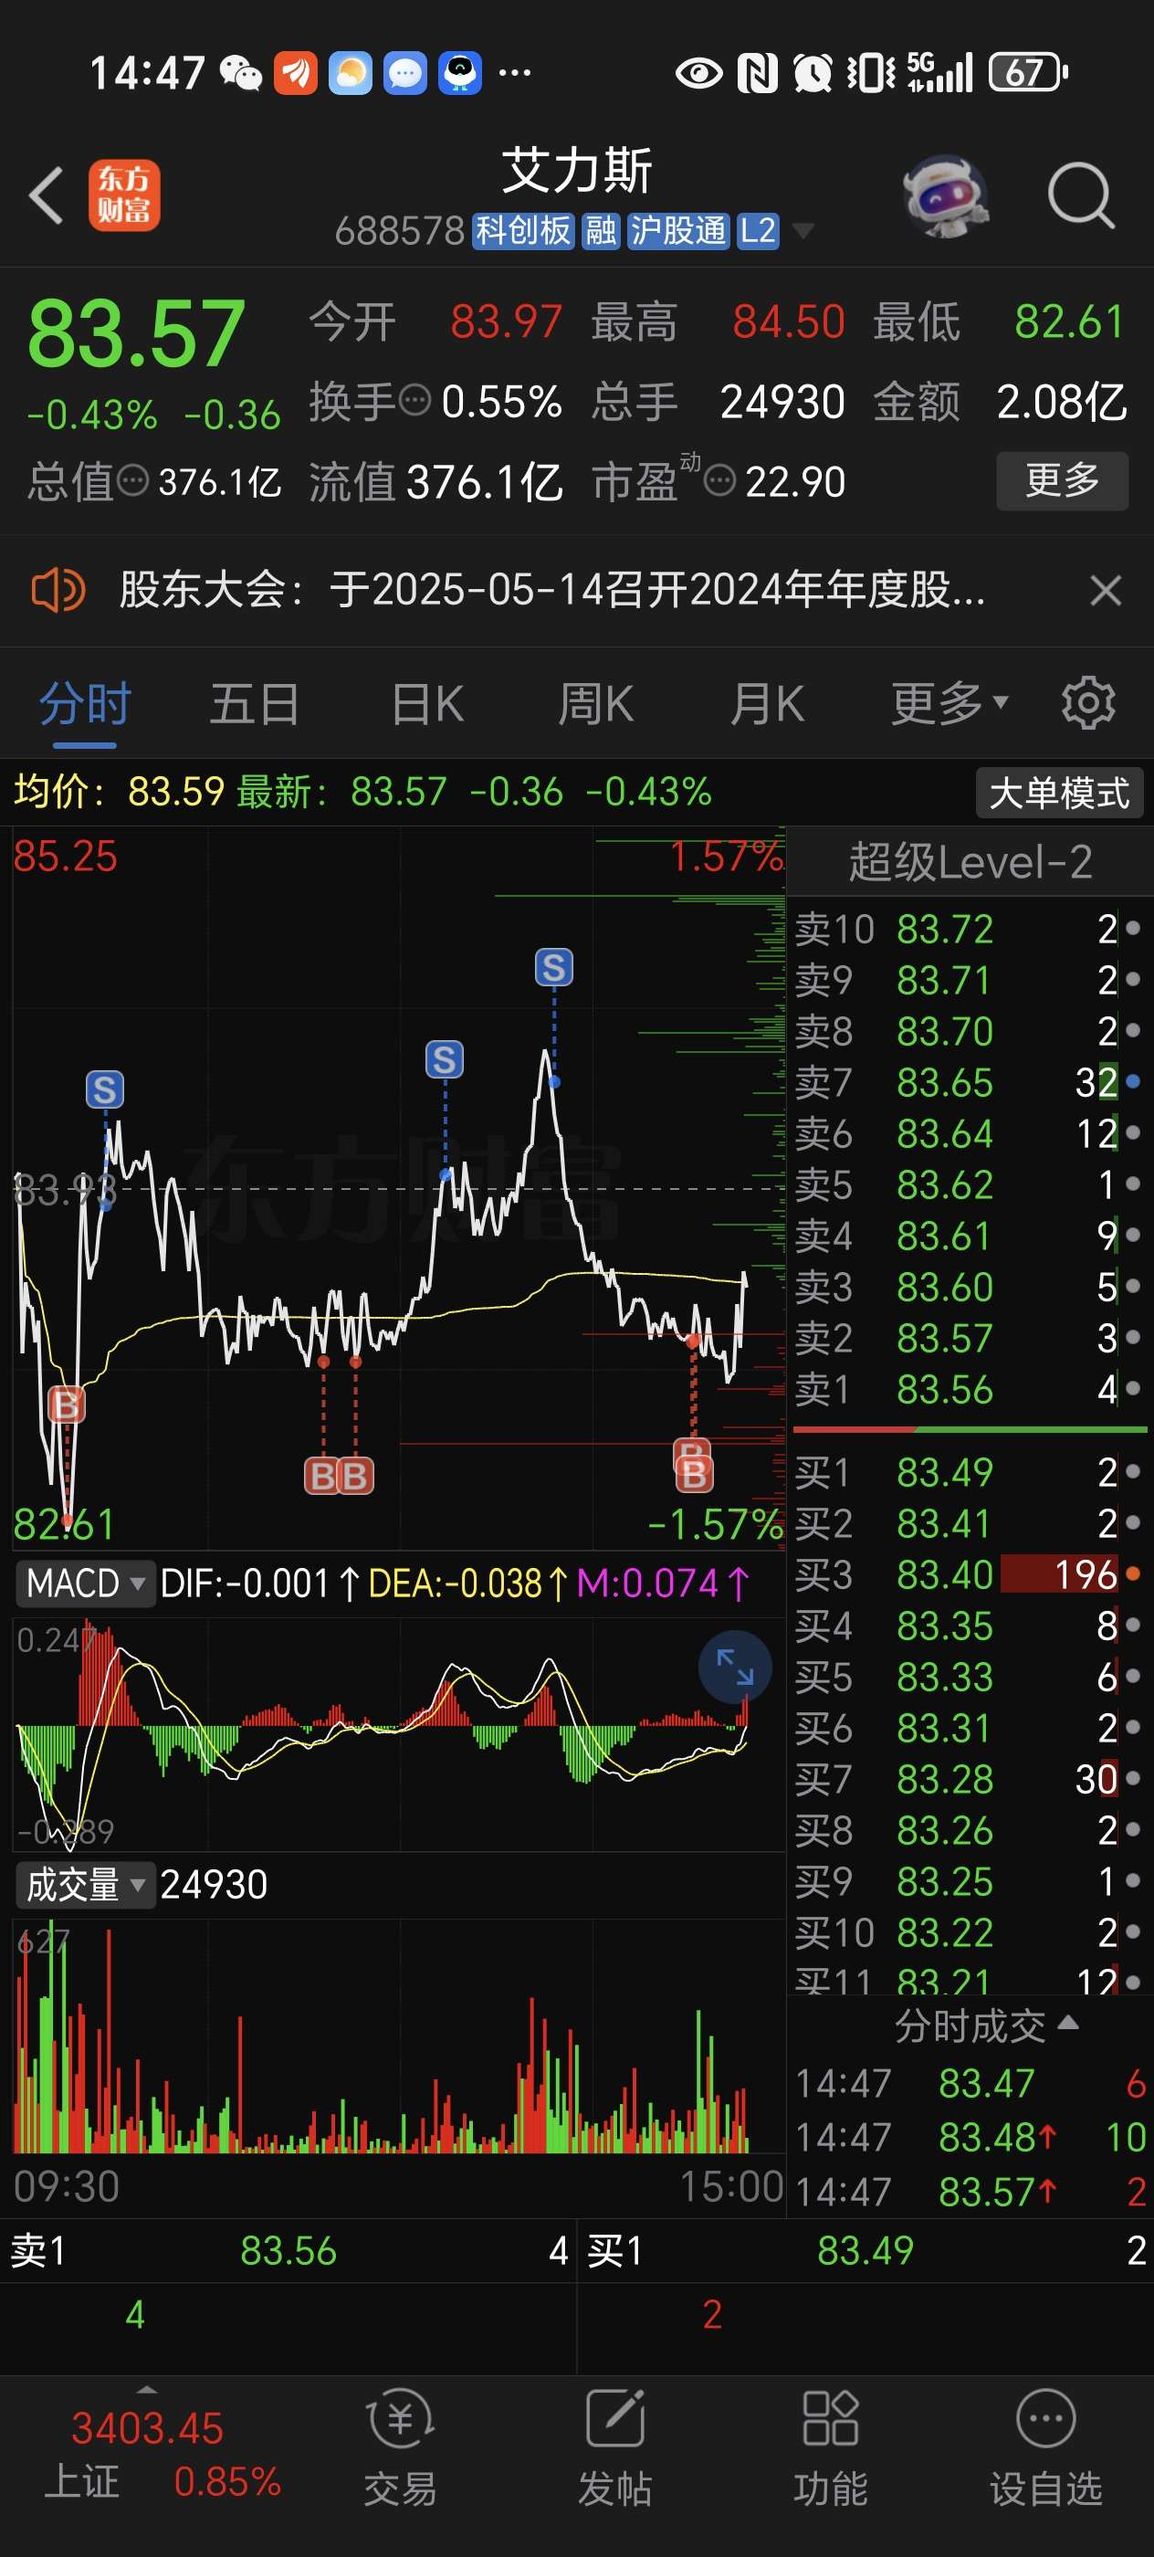Tap the middle S sell marker
1154x2557 pixels.
pos(445,1060)
